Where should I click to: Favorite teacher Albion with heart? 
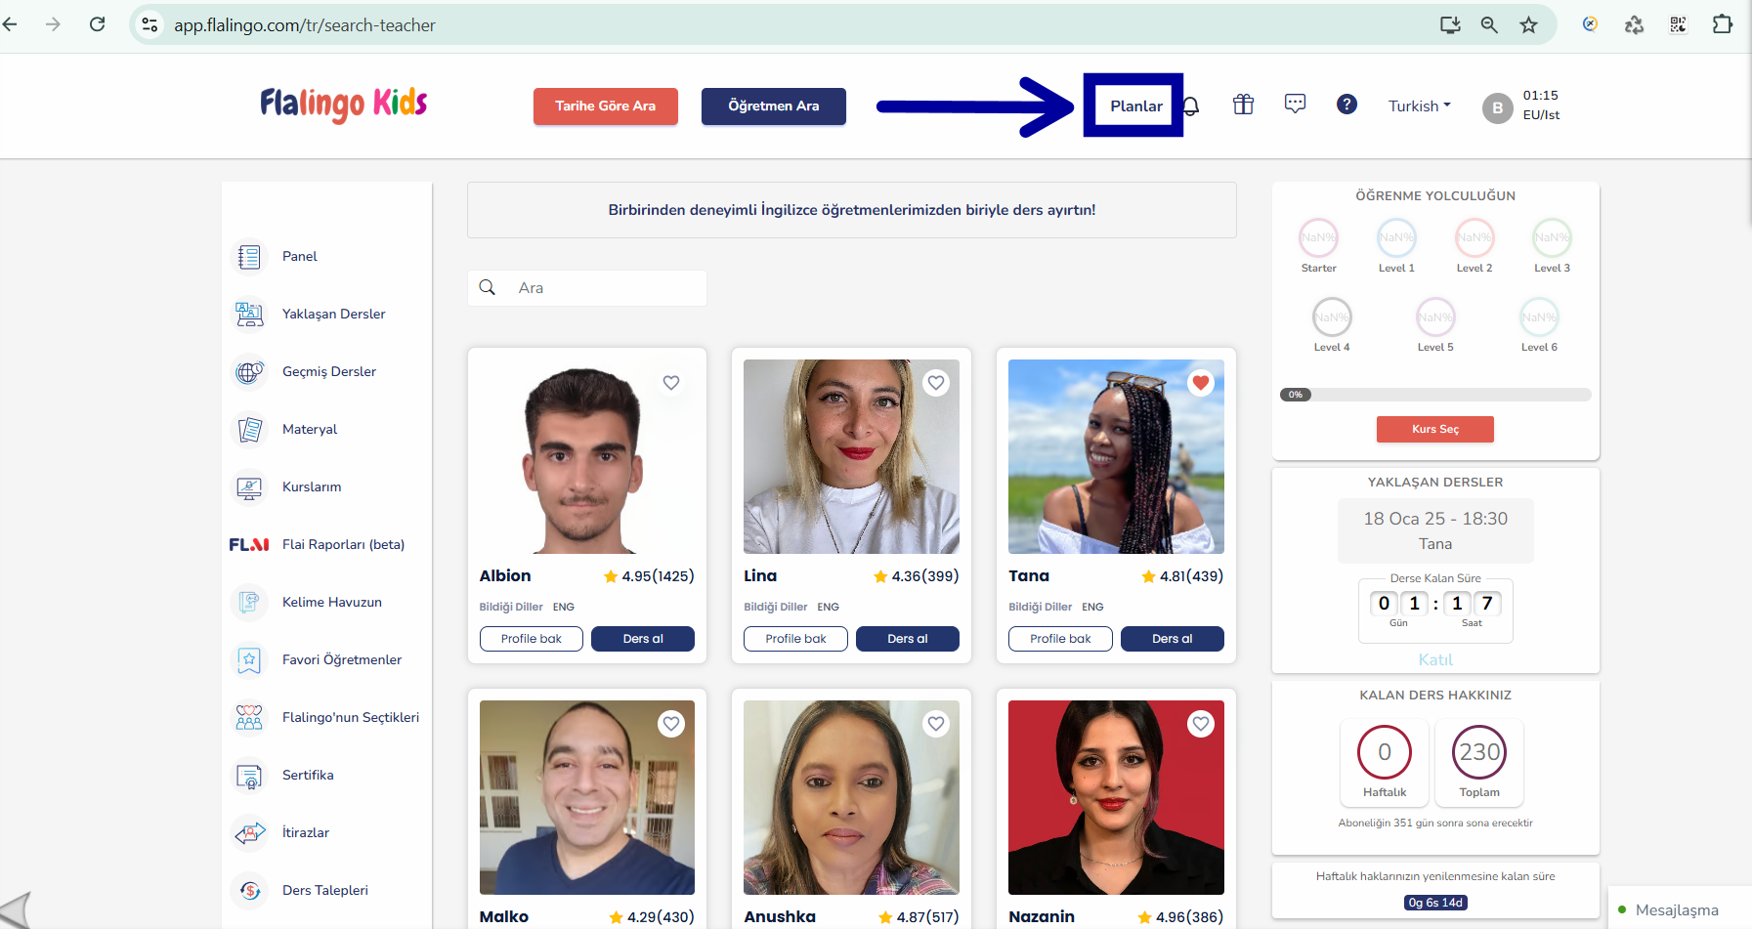(x=671, y=383)
